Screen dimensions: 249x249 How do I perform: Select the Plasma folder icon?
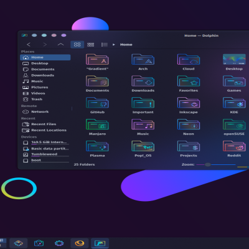coord(97,146)
